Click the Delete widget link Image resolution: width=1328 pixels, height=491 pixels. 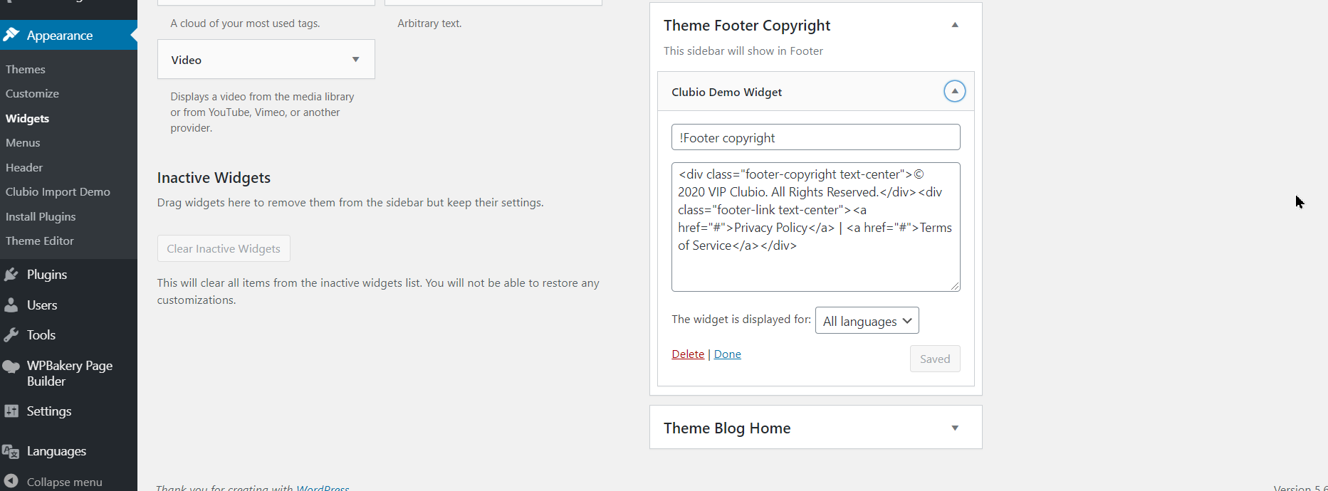pyautogui.click(x=687, y=354)
